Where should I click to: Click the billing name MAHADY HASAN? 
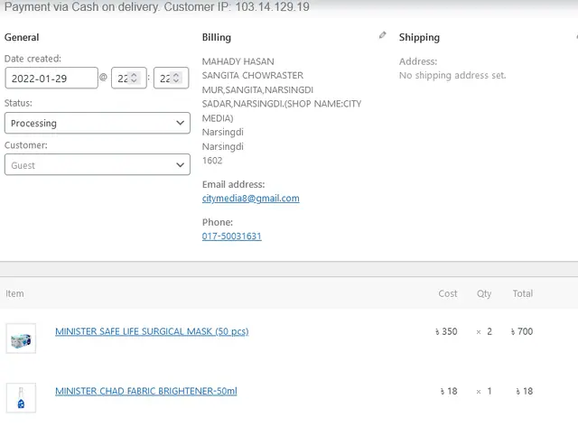[238, 61]
